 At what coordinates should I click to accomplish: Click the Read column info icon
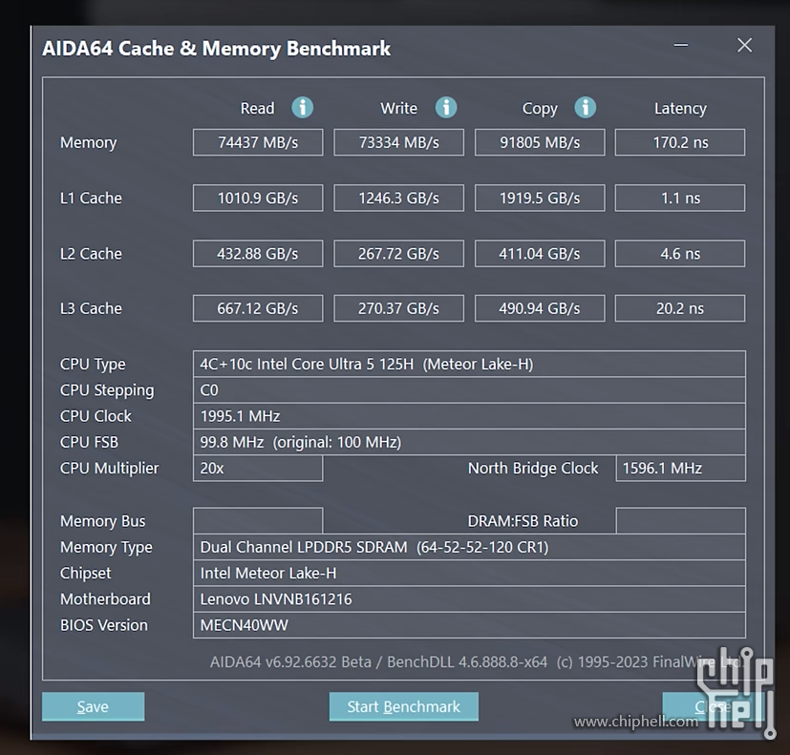pyautogui.click(x=302, y=107)
